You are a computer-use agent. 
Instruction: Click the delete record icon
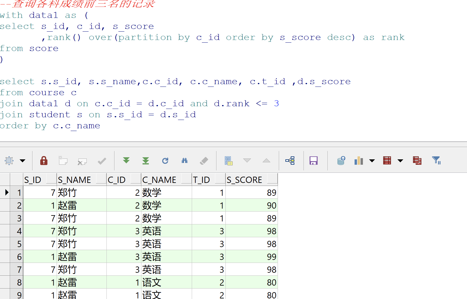click(x=82, y=161)
